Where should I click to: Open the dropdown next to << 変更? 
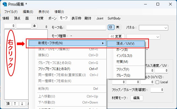pyautogui.click(x=143, y=37)
